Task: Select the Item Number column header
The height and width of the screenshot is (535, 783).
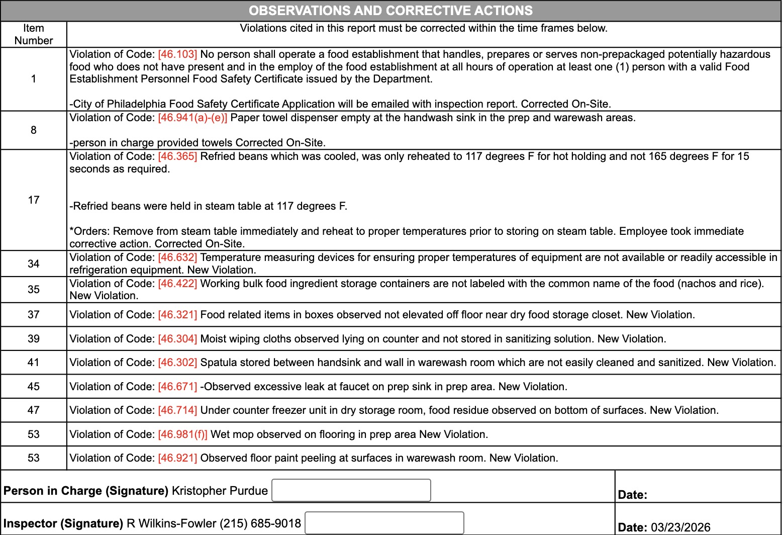Action: click(34, 34)
